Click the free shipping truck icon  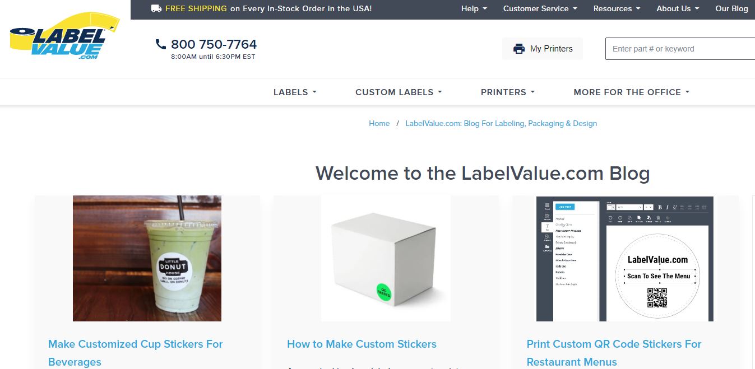pos(156,8)
